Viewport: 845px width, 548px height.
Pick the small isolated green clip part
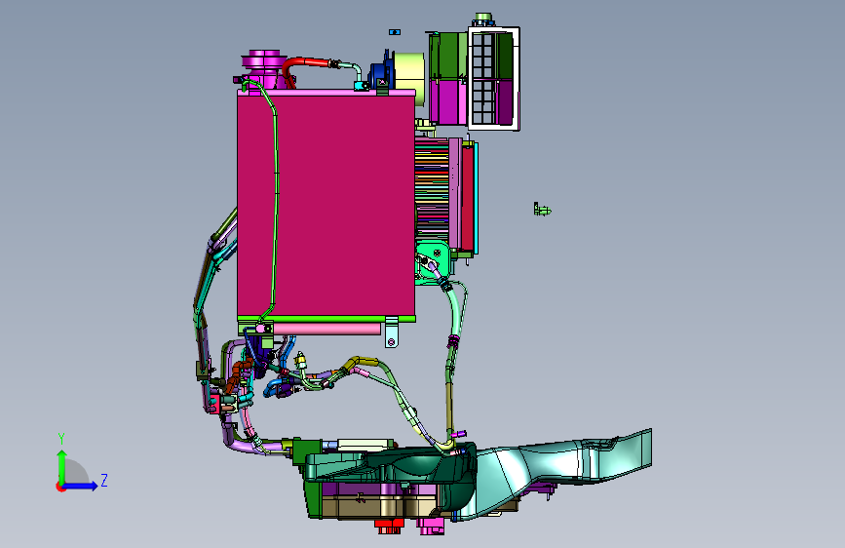pyautogui.click(x=542, y=210)
